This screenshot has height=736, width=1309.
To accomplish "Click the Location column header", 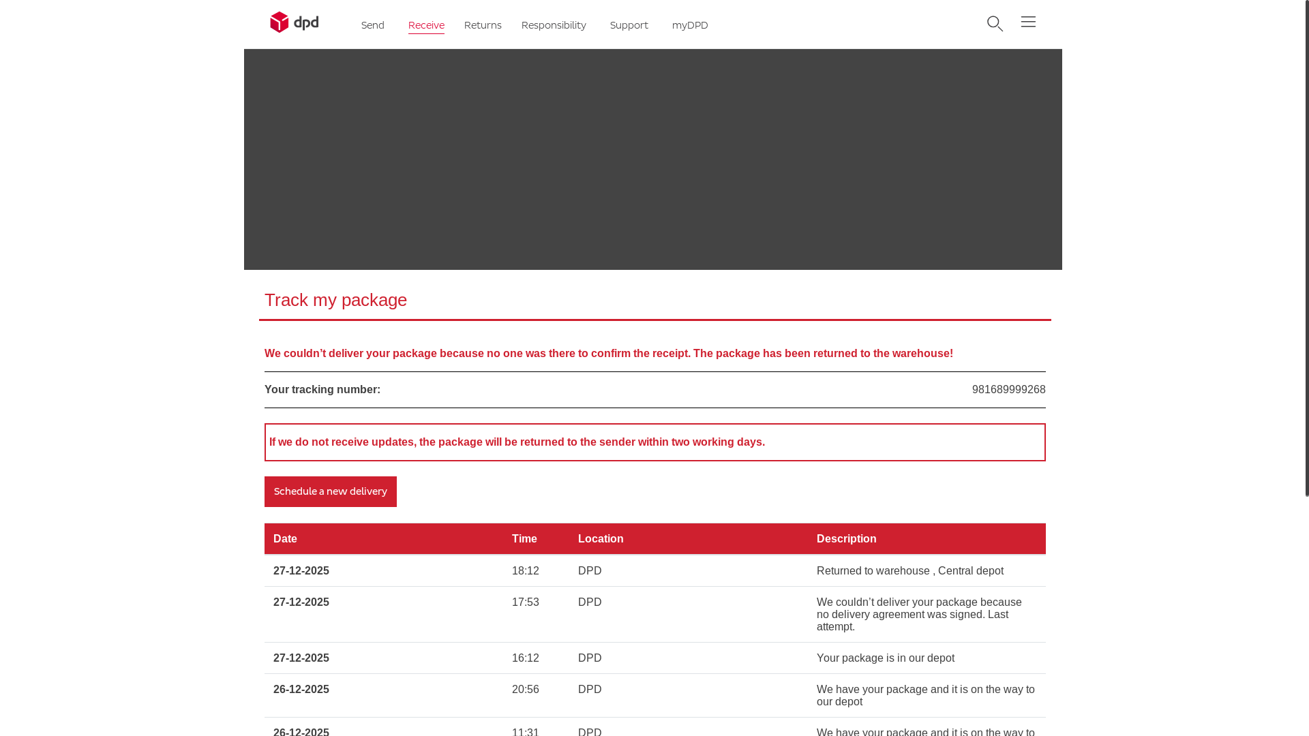I will tap(601, 539).
